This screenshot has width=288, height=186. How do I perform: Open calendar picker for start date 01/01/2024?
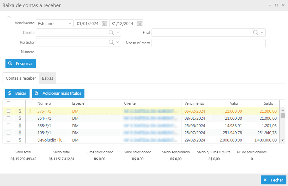click(105, 23)
